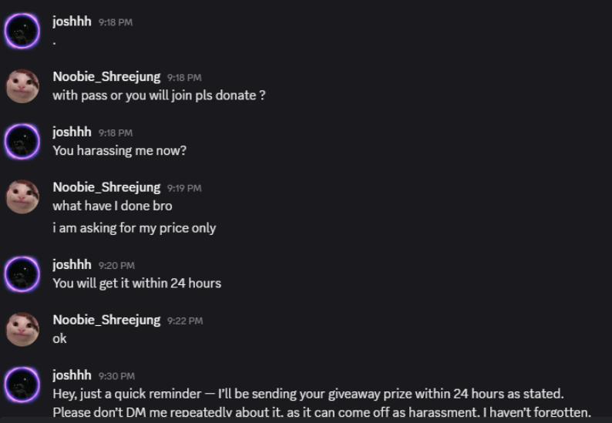The image size is (612, 423).
Task: Click the 9:22 PM timestamp
Action: point(184,321)
